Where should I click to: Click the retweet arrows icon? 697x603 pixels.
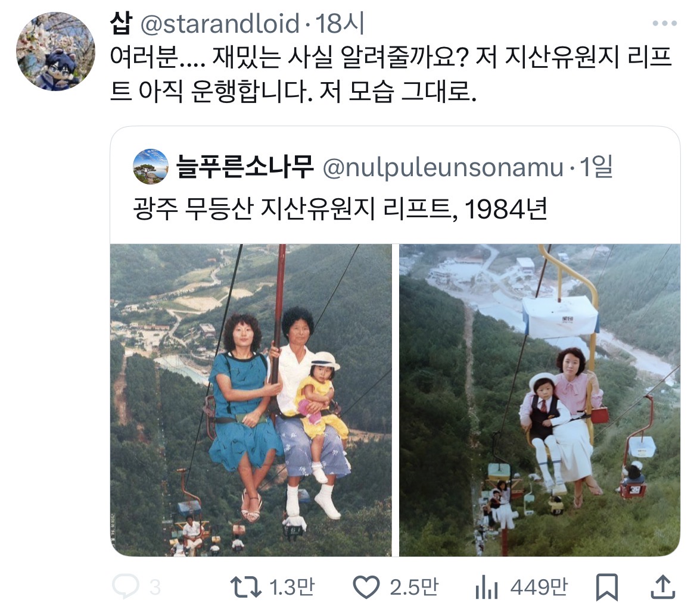[245, 586]
